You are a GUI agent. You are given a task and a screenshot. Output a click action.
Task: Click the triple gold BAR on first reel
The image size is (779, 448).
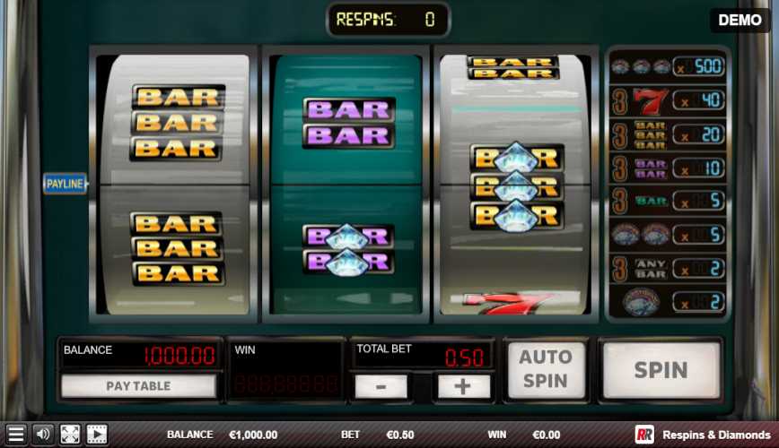177,123
